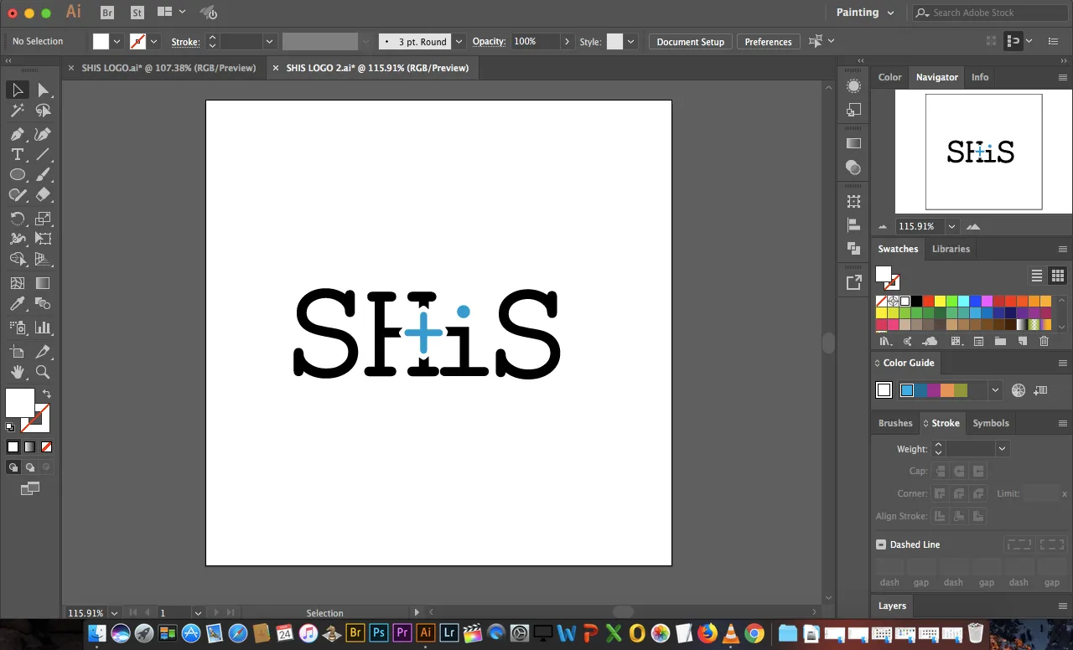Choose the Lasso tool

[44, 111]
